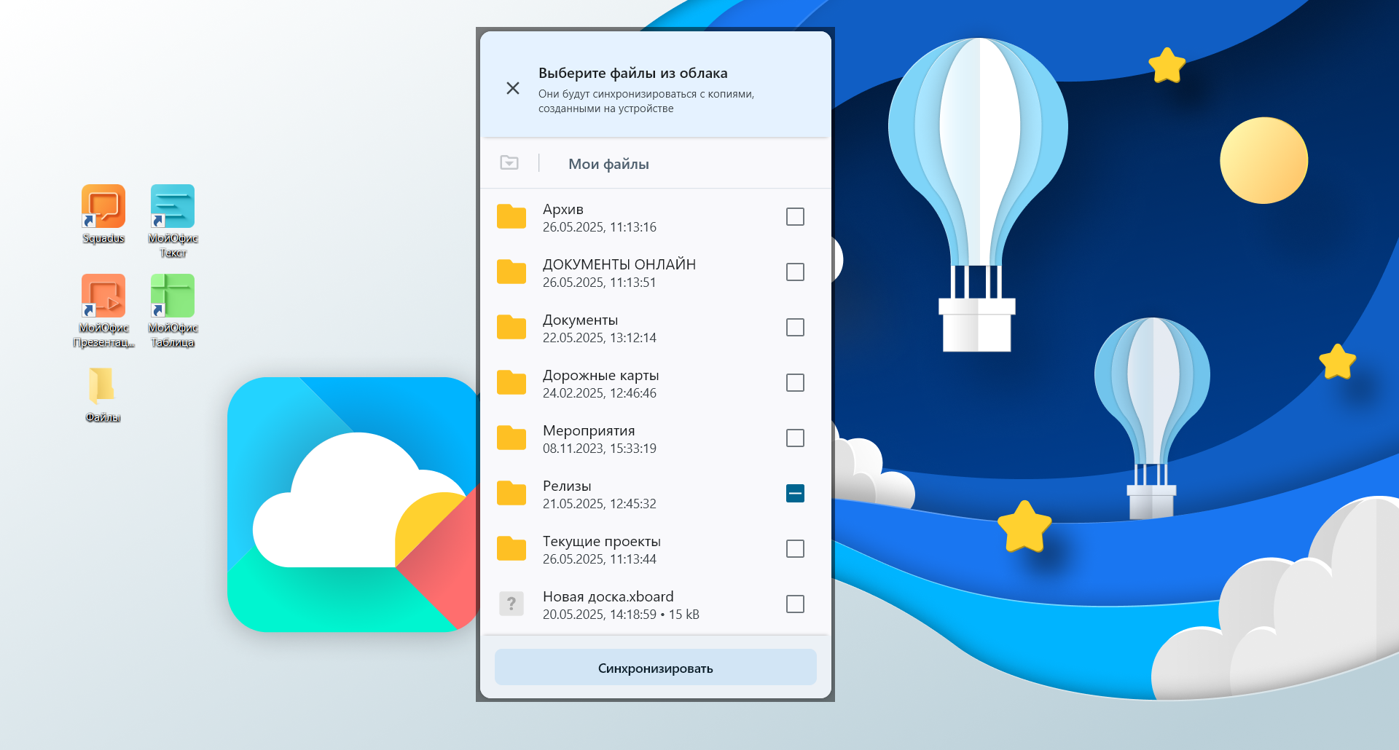Click the Синхронизировать button
The image size is (1399, 750).
(x=655, y=668)
